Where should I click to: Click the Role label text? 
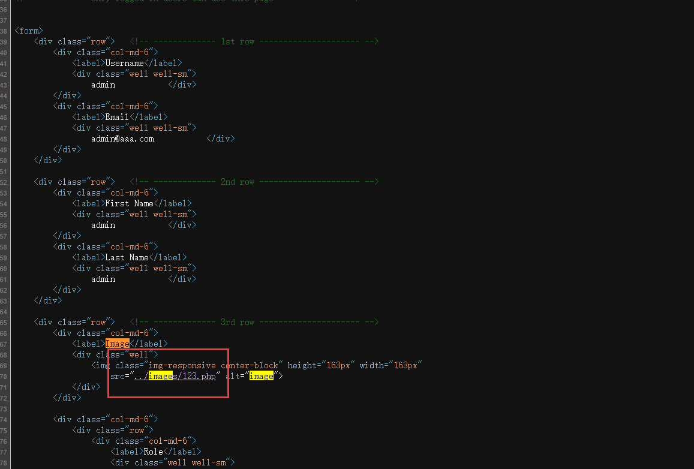(153, 452)
